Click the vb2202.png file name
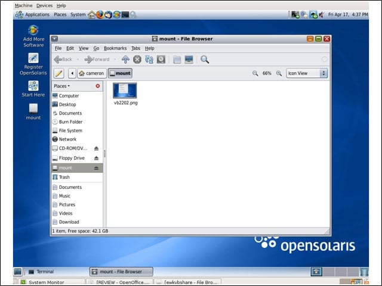This screenshot has height=286, width=382. 126,103
